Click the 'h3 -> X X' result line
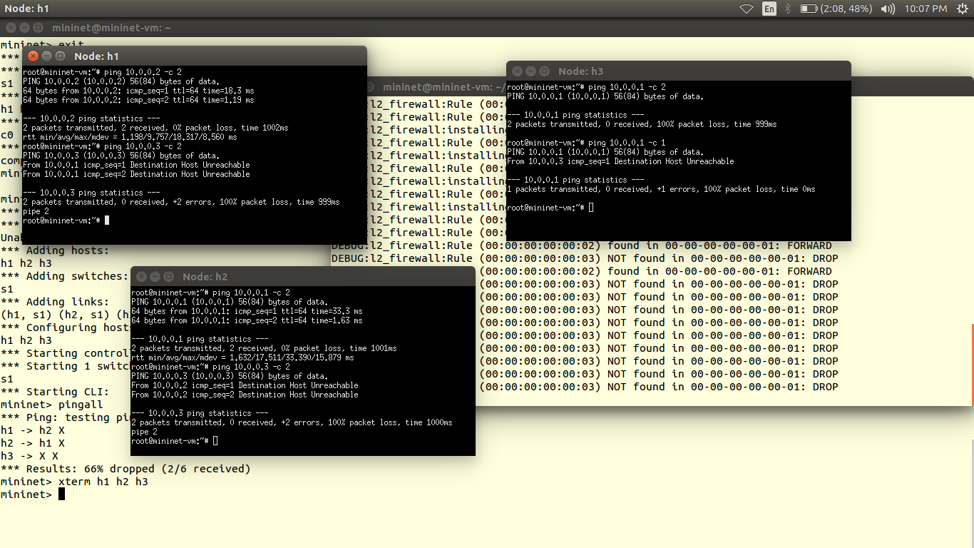Image resolution: width=974 pixels, height=548 pixels. coord(29,456)
